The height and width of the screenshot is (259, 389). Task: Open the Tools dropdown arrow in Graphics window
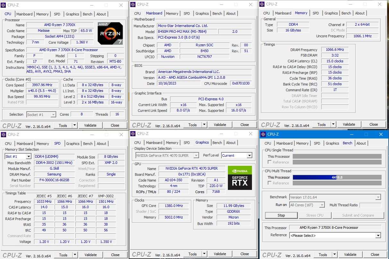(204, 254)
